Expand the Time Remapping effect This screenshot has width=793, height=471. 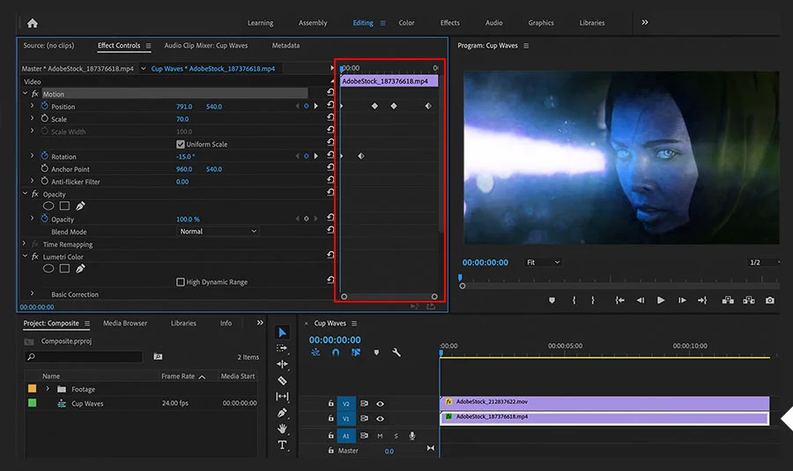[x=25, y=243]
